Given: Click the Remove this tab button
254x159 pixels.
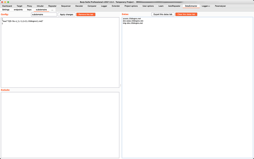Looking at the screenshot, I should coord(86,15).
